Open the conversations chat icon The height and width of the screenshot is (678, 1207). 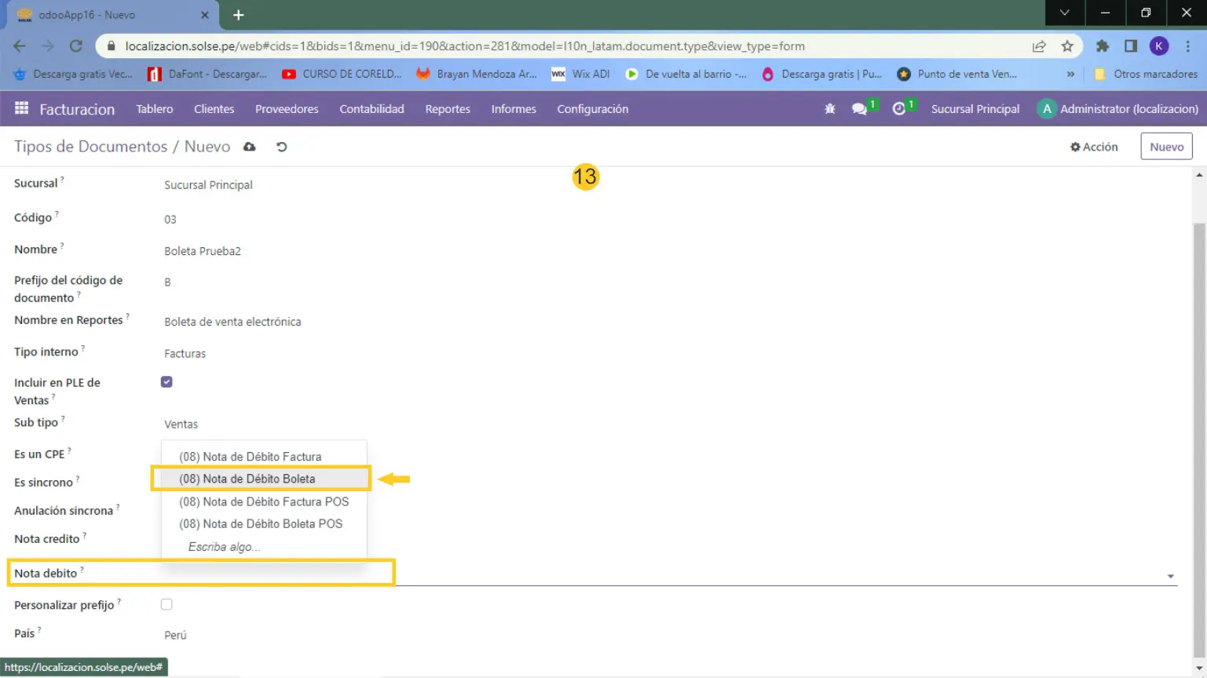click(860, 109)
